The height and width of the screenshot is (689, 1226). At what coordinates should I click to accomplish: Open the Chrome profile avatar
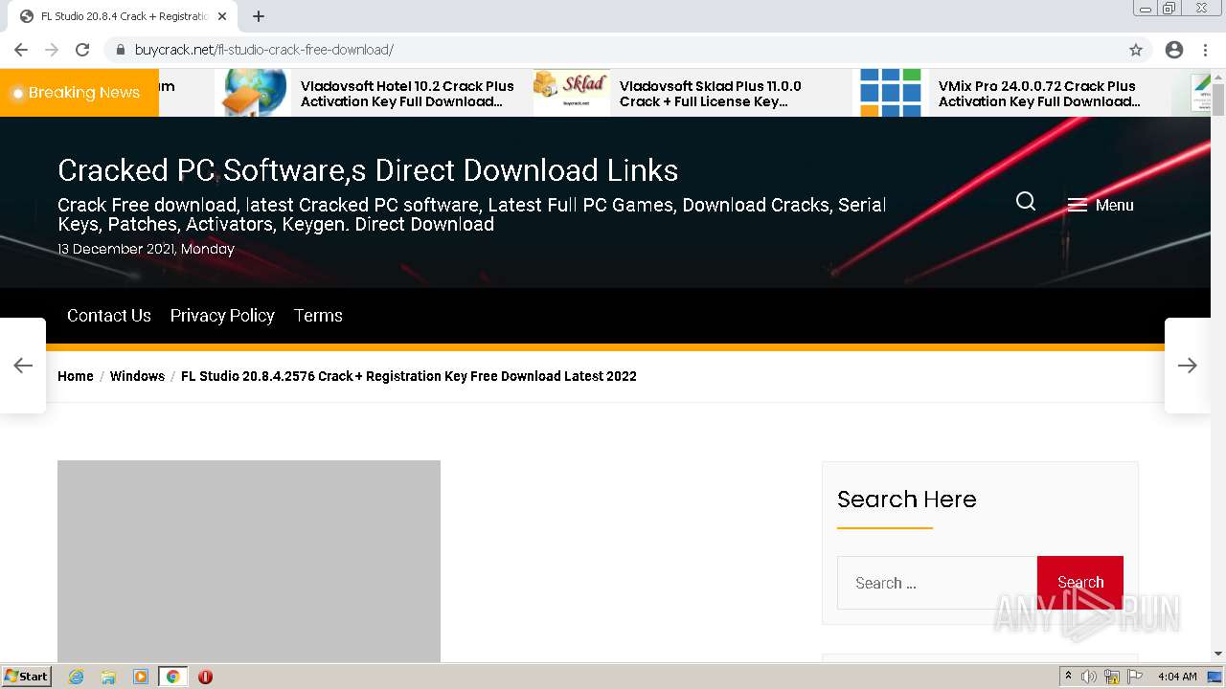(1174, 50)
